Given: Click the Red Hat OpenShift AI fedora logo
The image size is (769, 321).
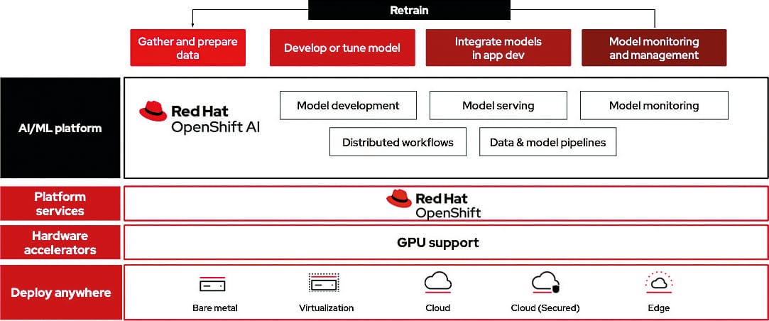Looking at the screenshot, I should point(153,111).
